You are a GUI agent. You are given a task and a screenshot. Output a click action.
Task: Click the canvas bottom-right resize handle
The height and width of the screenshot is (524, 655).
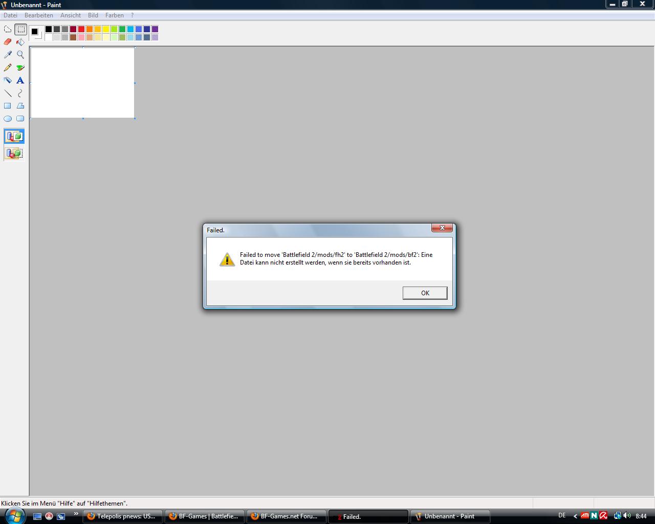click(x=135, y=118)
